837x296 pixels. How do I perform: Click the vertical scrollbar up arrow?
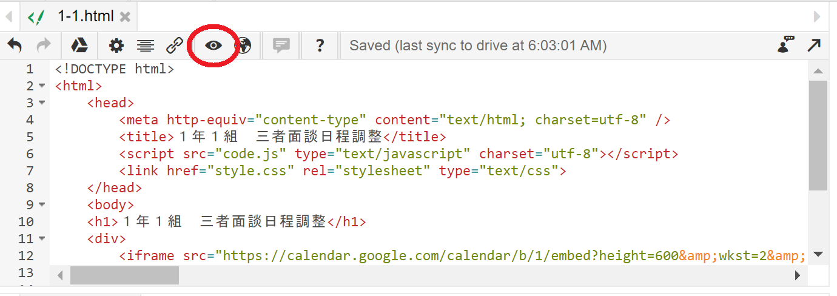[818, 71]
